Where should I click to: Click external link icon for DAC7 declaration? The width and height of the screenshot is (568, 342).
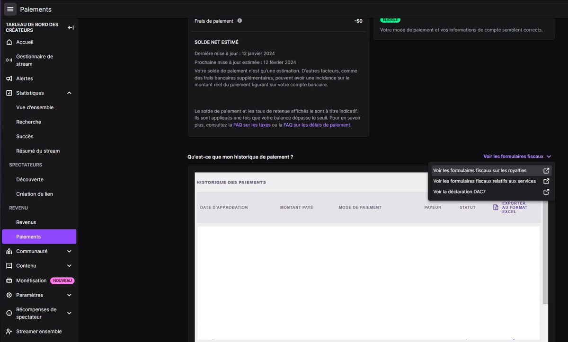[x=546, y=192]
